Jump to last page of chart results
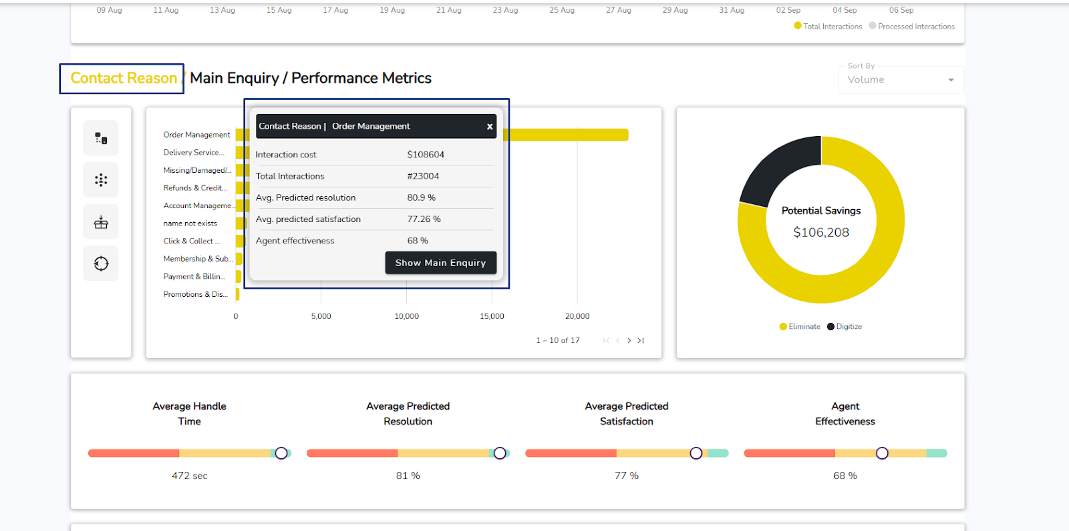Screen dimensions: 1069x531 click(641, 340)
